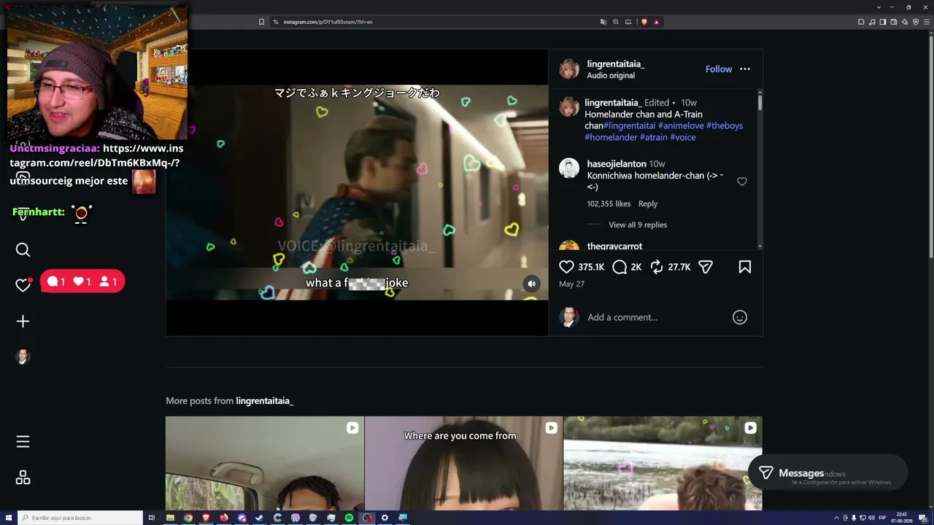Like haseojielanton's comment
Image resolution: width=934 pixels, height=525 pixels.
742,182
